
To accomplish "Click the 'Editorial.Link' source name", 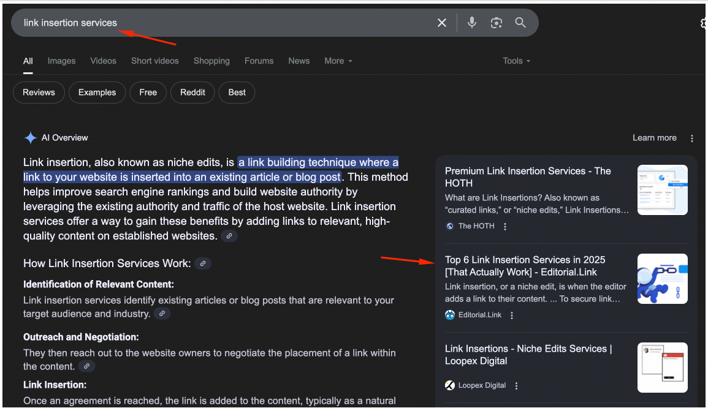I will point(479,315).
